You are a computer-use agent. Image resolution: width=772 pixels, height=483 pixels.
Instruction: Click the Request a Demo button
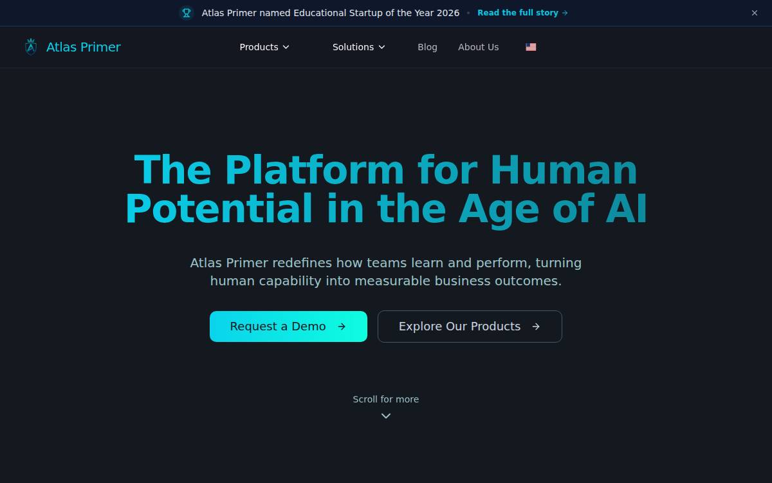click(288, 327)
